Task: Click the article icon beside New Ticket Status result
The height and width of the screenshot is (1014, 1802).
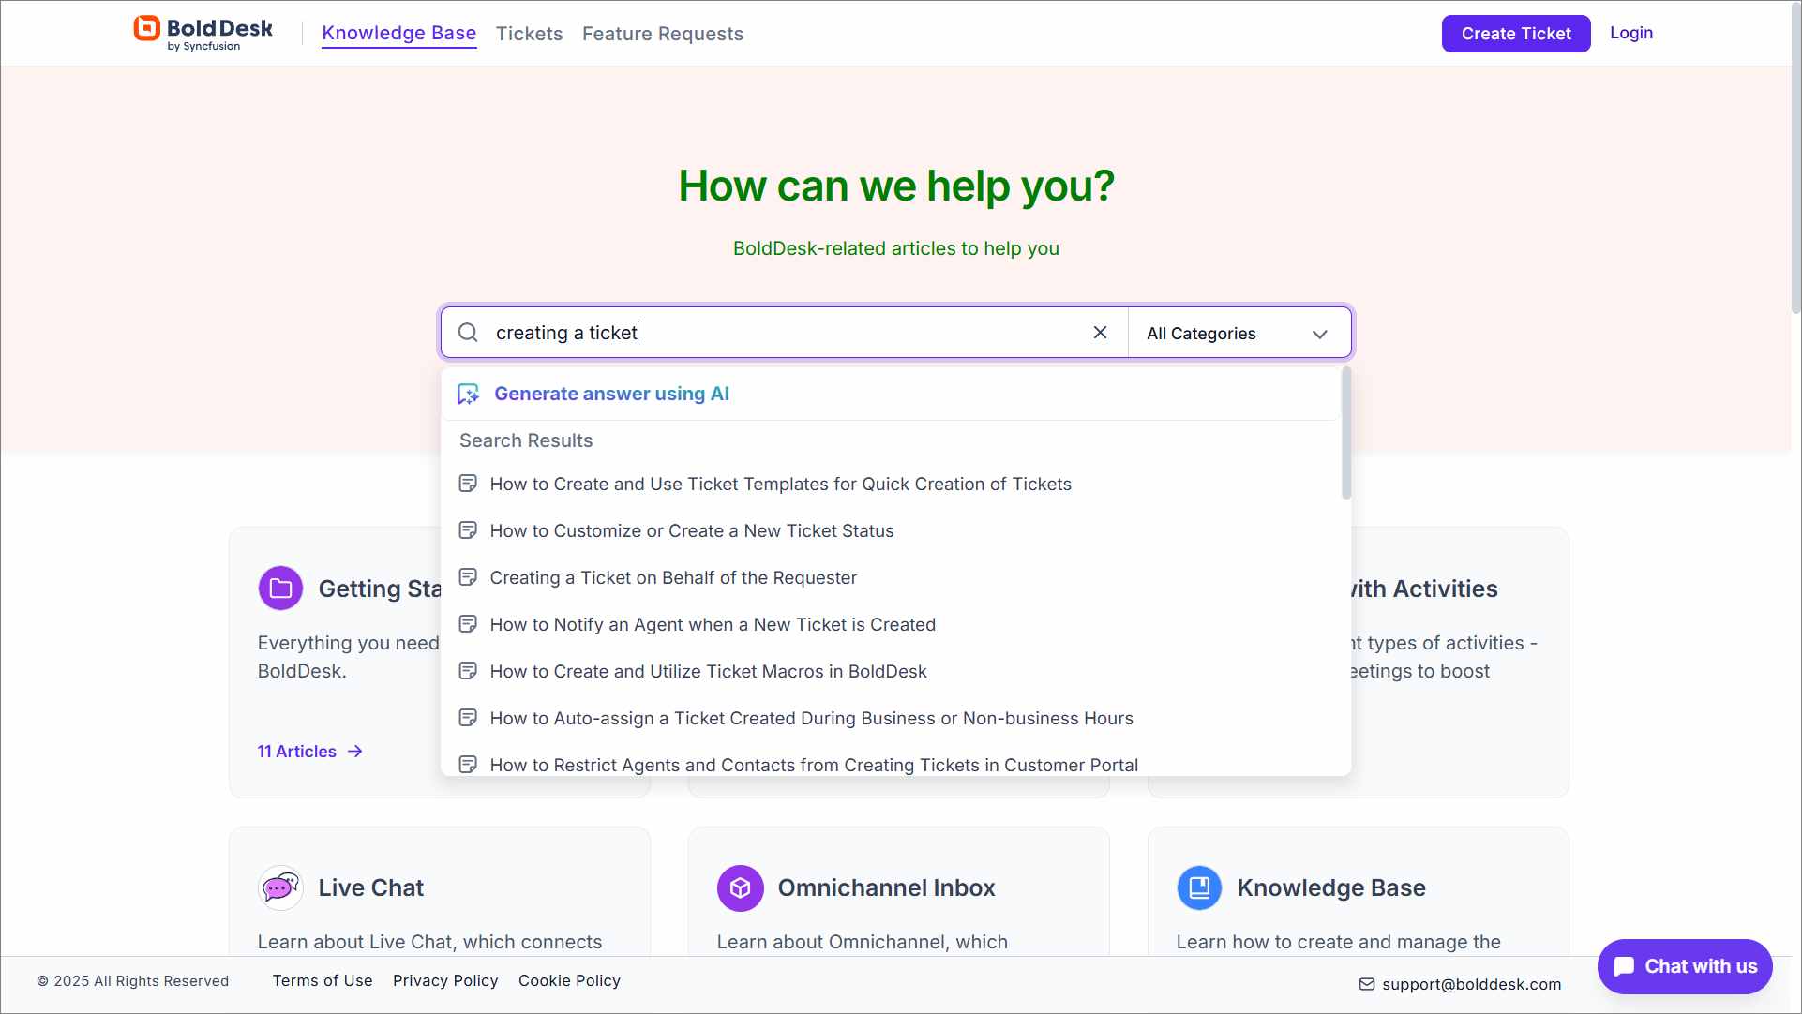Action: (x=468, y=530)
